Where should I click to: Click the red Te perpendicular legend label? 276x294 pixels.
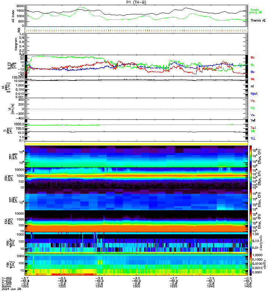253,128
